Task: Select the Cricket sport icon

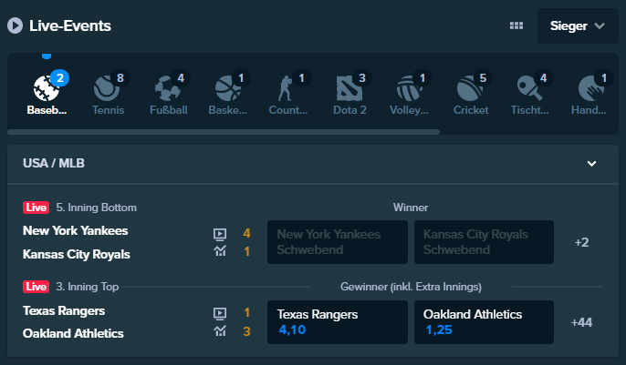Action: pos(470,88)
